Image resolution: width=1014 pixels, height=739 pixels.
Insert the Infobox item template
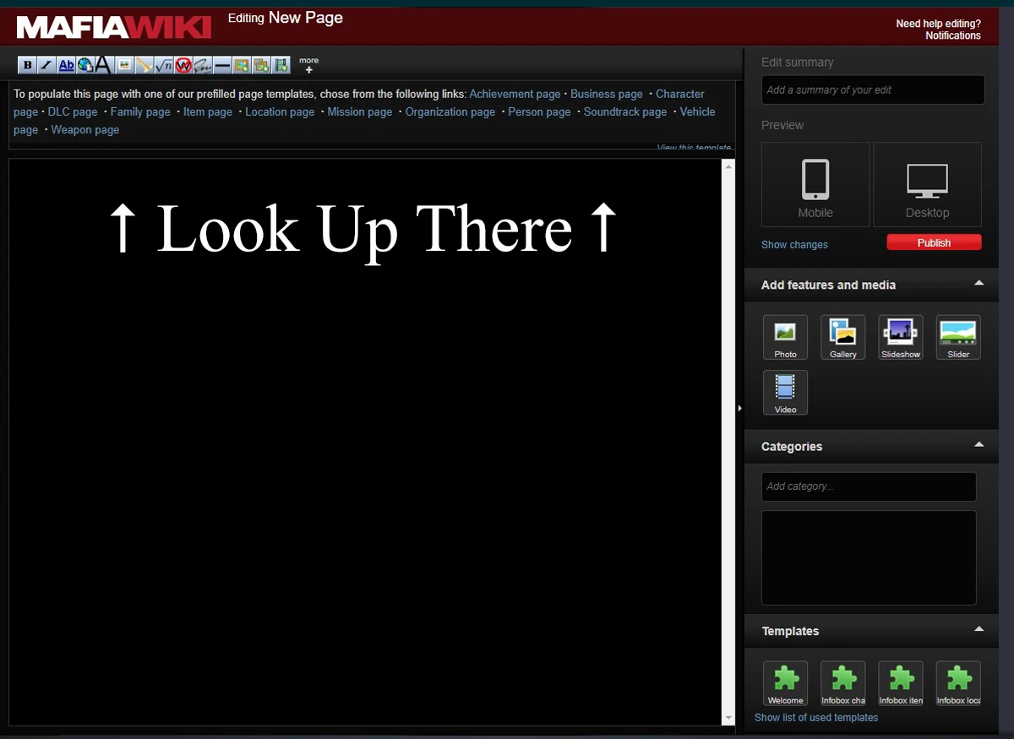tap(901, 683)
